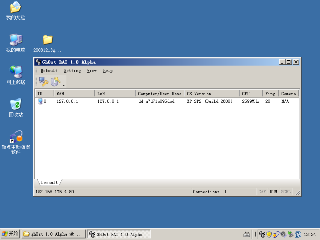Close the Gh0st RAT window
Screen dimensions: 320x240
click(296, 62)
